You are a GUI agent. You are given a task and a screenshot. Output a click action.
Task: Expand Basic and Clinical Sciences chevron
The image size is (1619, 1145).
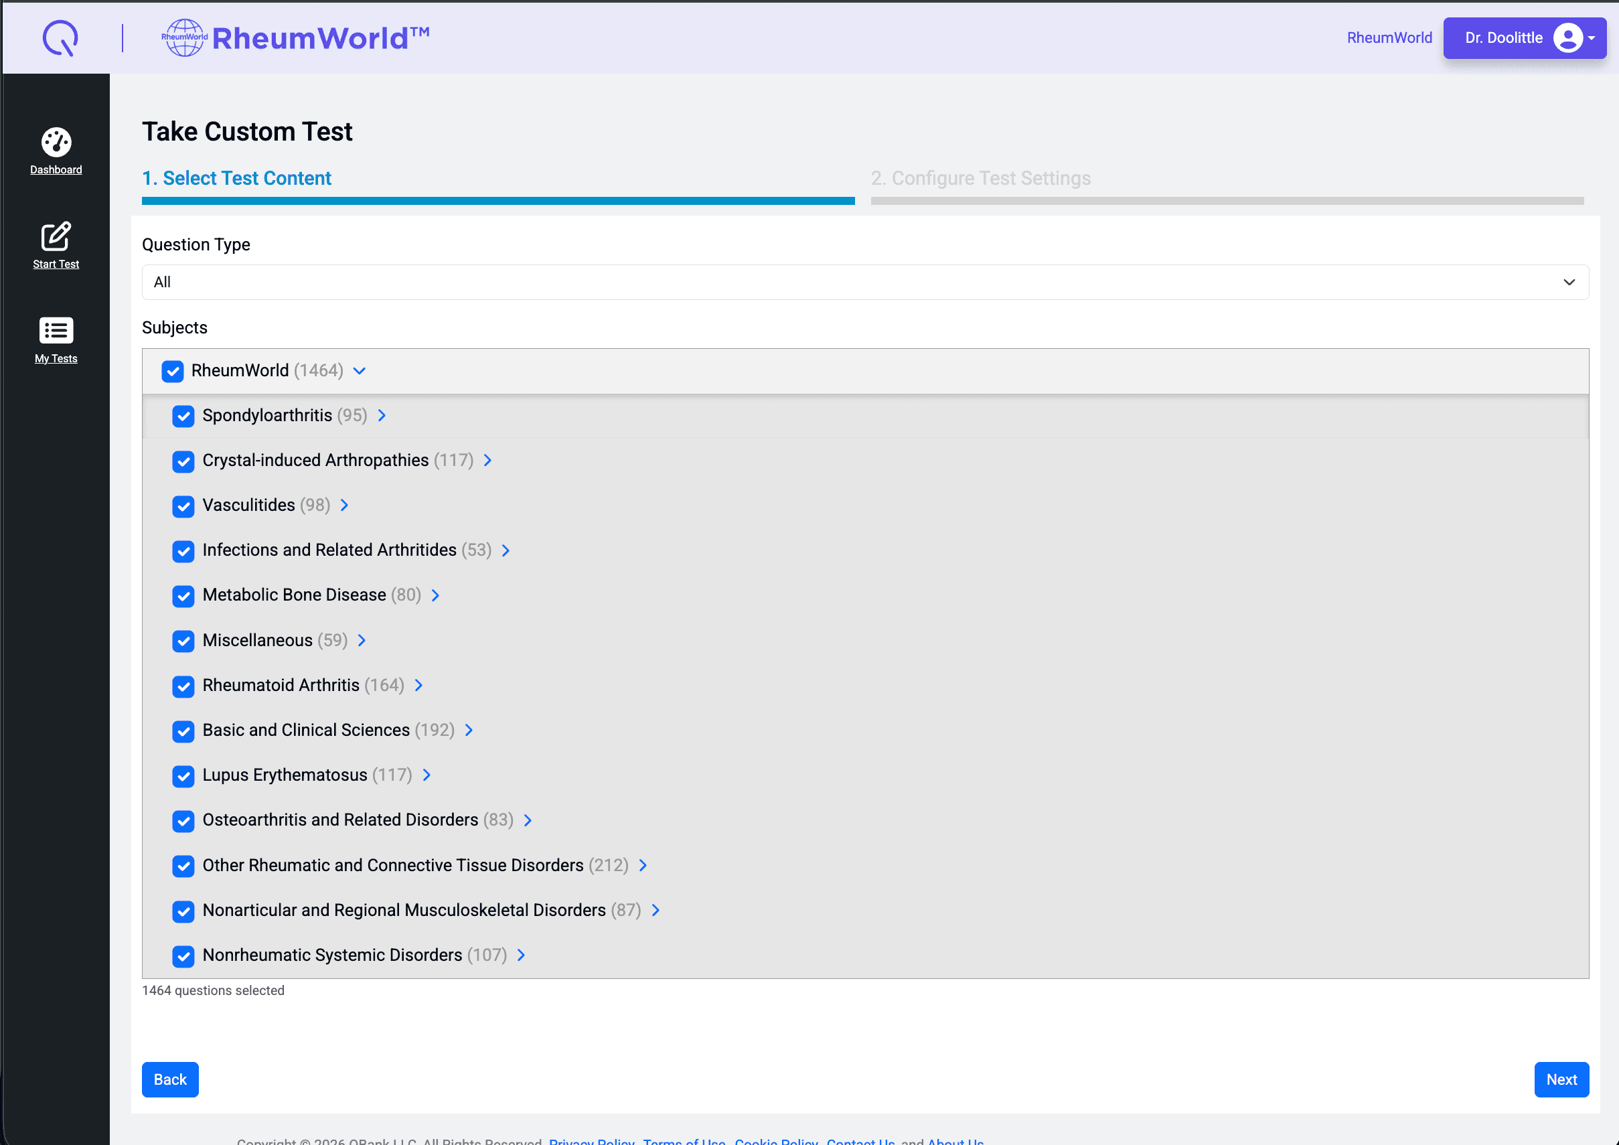(x=469, y=730)
